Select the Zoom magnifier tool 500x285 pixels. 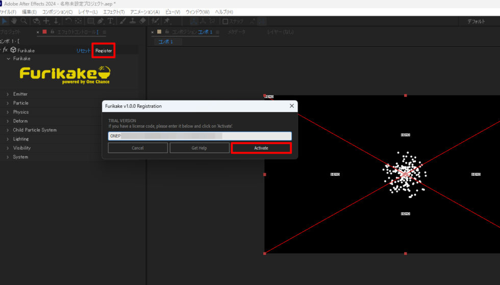(24, 21)
